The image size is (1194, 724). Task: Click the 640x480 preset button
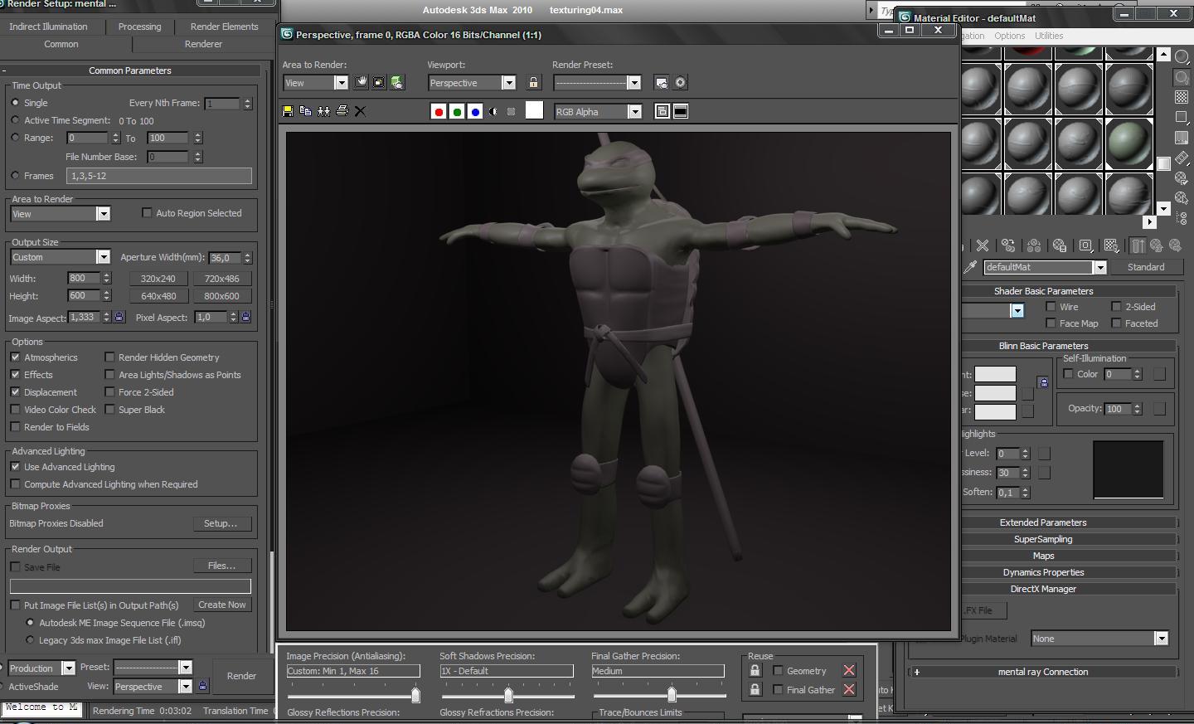pyautogui.click(x=158, y=296)
